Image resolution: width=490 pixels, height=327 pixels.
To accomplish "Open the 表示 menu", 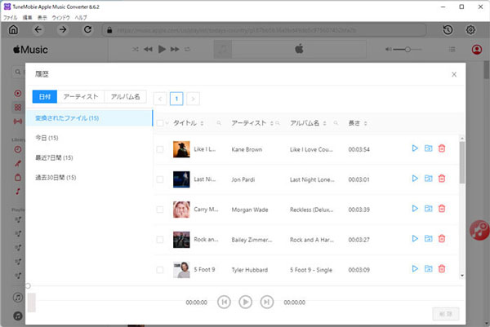I will click(x=42, y=17).
